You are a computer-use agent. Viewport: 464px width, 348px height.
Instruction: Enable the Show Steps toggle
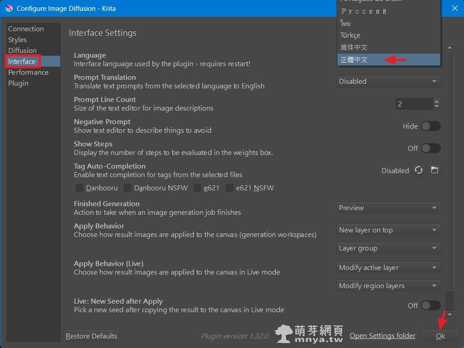tap(430, 149)
